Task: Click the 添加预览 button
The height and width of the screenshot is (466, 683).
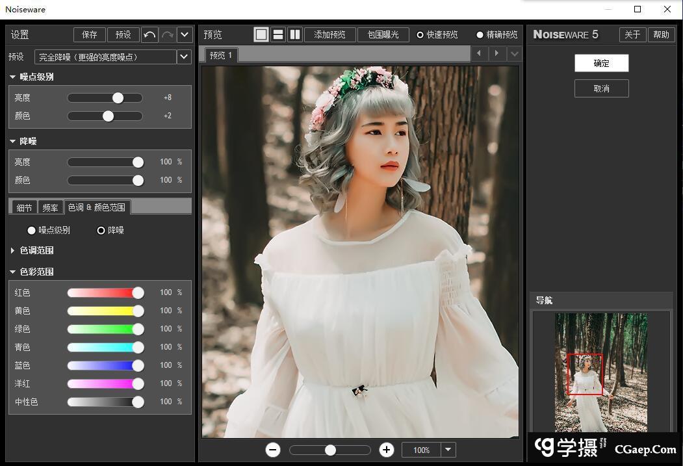Action: pyautogui.click(x=329, y=34)
